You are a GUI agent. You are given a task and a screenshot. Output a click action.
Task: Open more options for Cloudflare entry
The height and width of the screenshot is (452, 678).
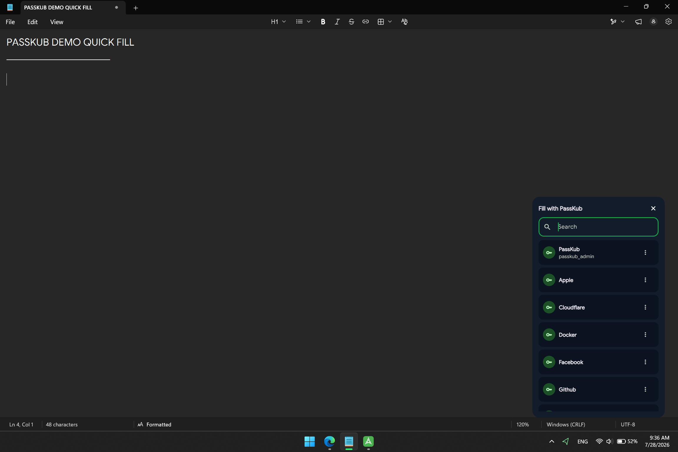[645, 308]
